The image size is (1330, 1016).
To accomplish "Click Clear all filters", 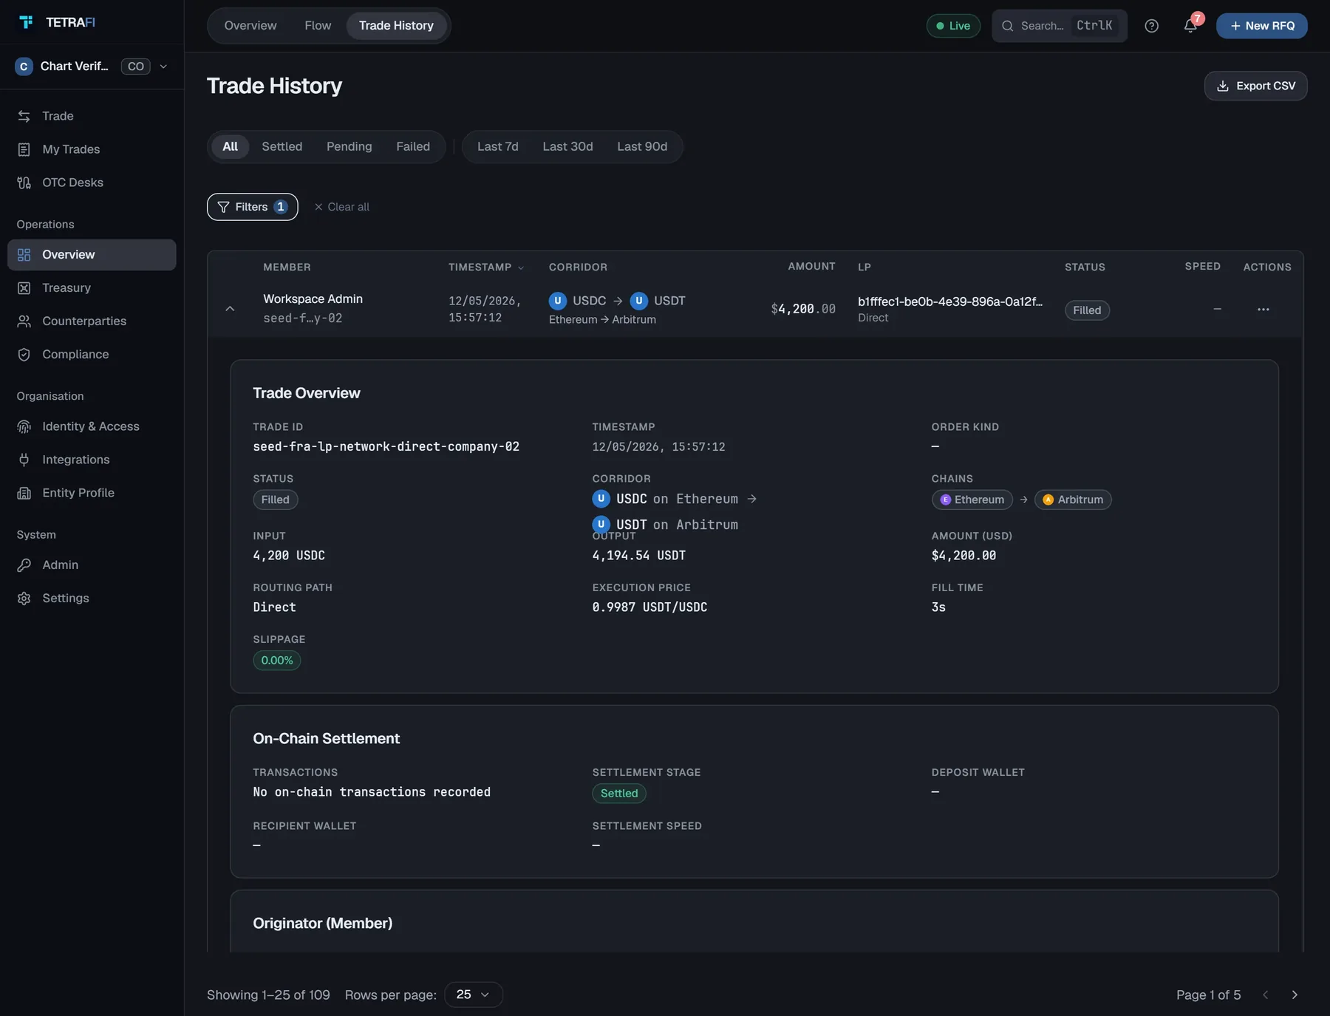I will [341, 207].
